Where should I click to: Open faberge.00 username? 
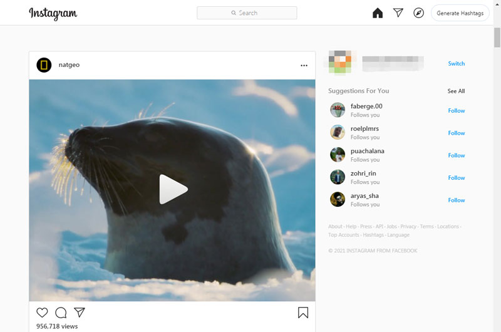(x=366, y=106)
